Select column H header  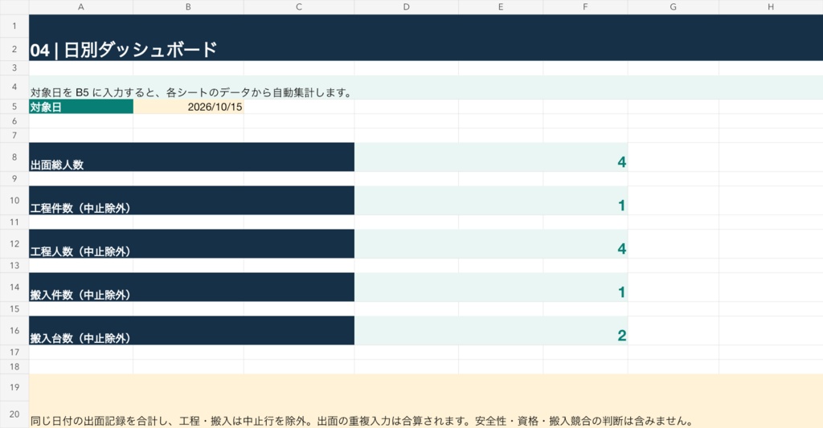[x=771, y=6]
